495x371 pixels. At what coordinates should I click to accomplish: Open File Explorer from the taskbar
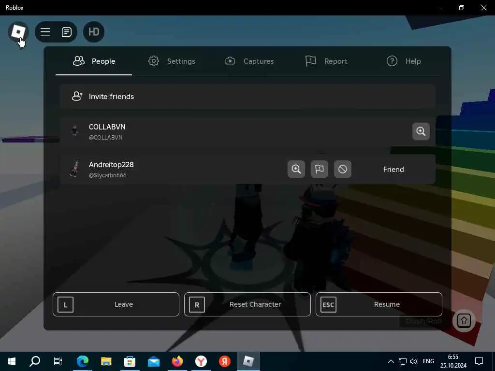[106, 361]
